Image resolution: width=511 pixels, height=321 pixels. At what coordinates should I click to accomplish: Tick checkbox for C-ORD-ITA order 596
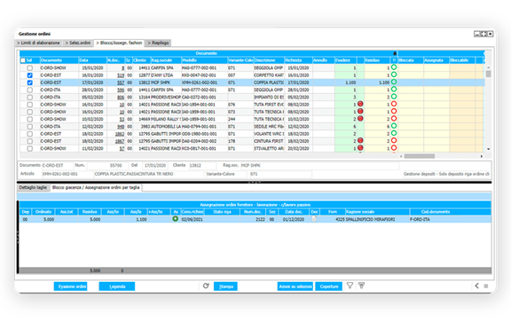coord(29,90)
